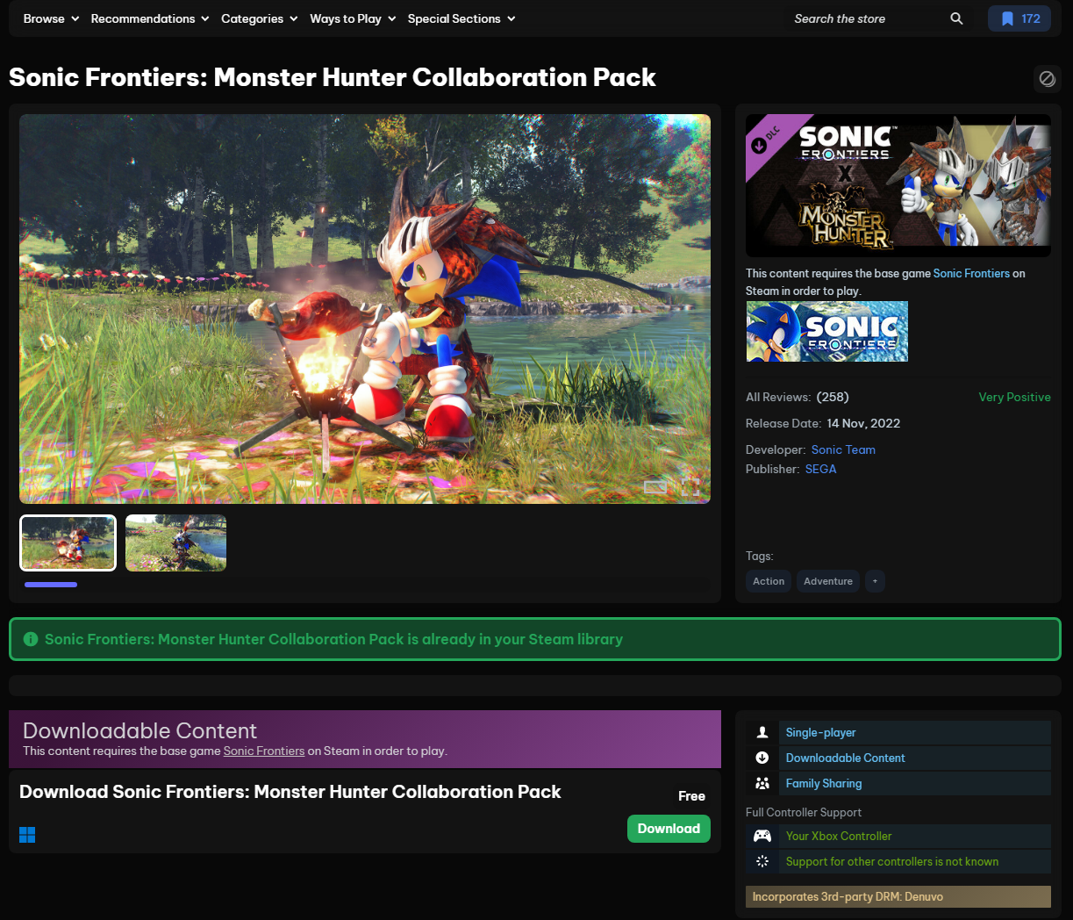Click the Downloadable Content arrow icon
This screenshot has width=1073, height=920.
762,758
